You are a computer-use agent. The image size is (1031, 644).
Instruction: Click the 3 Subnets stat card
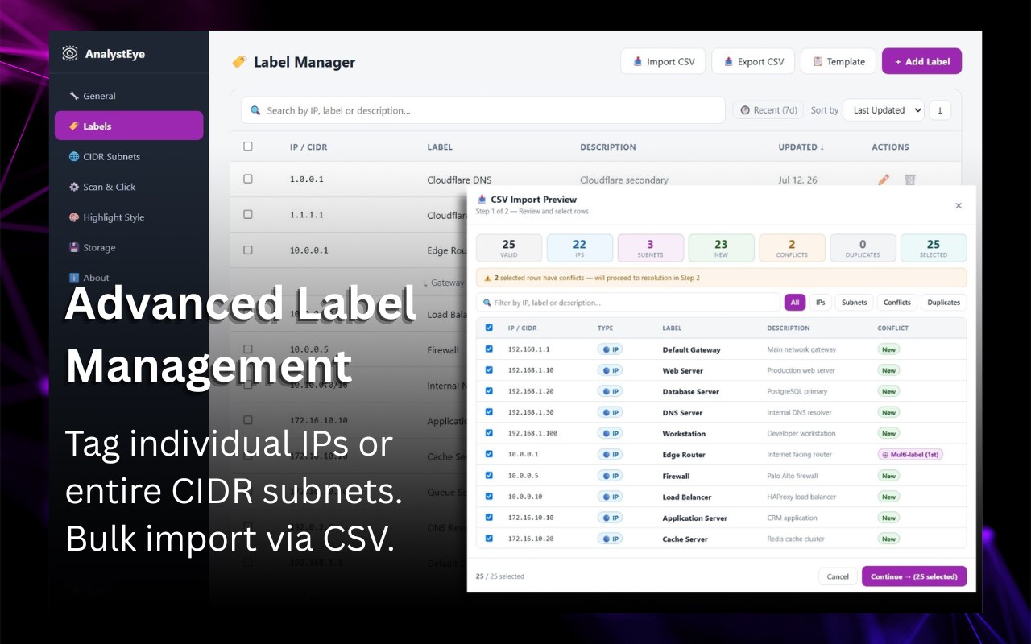[651, 248]
